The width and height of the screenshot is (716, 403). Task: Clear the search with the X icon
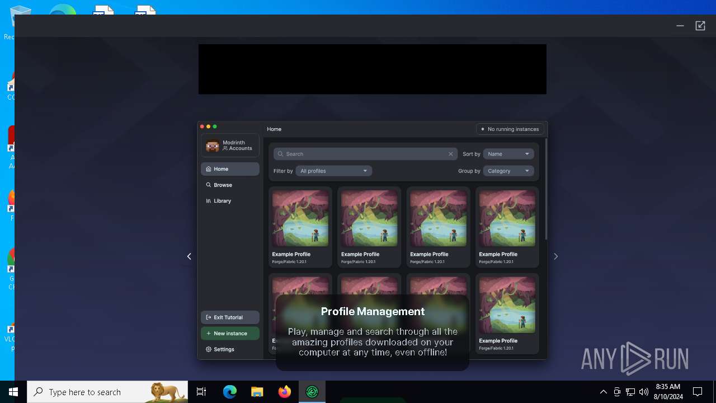pyautogui.click(x=451, y=154)
